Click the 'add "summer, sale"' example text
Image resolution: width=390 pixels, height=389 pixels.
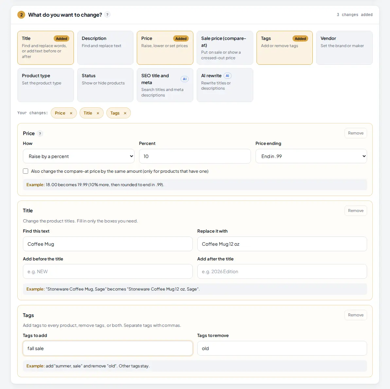point(97,366)
